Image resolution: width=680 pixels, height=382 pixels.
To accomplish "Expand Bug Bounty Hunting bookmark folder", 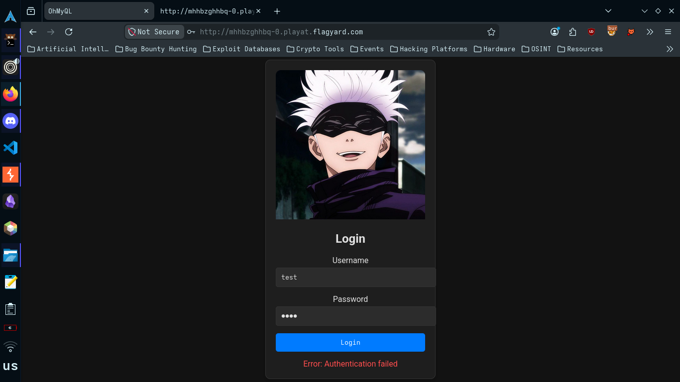I will pyautogui.click(x=156, y=49).
